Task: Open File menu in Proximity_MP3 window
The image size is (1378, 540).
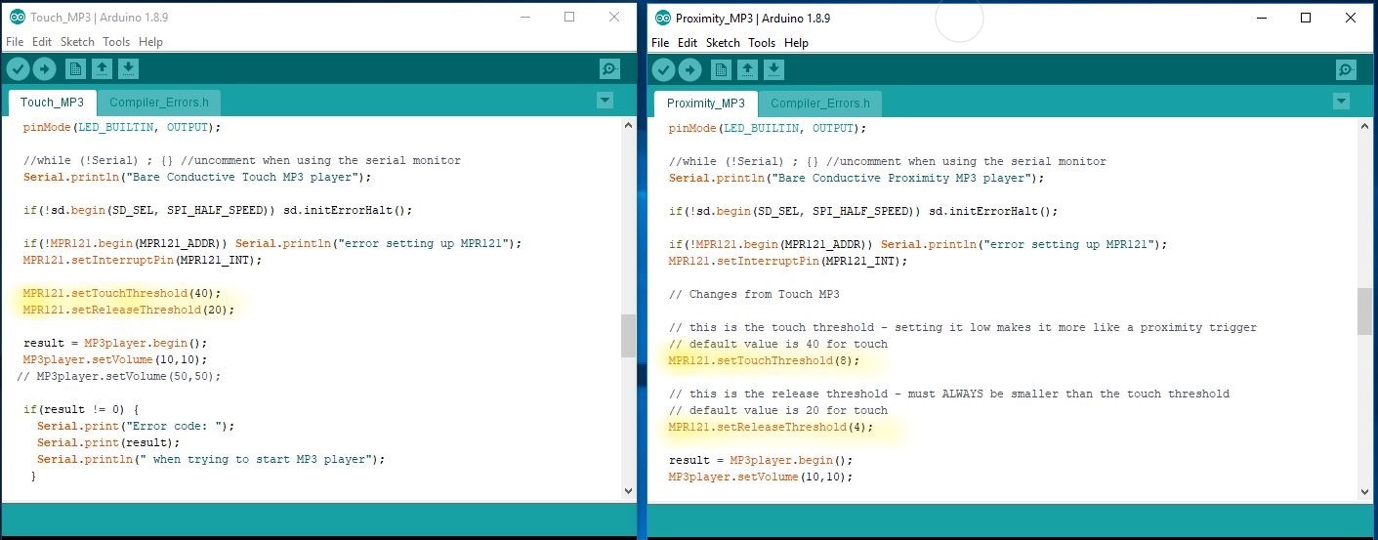Action: [x=660, y=43]
